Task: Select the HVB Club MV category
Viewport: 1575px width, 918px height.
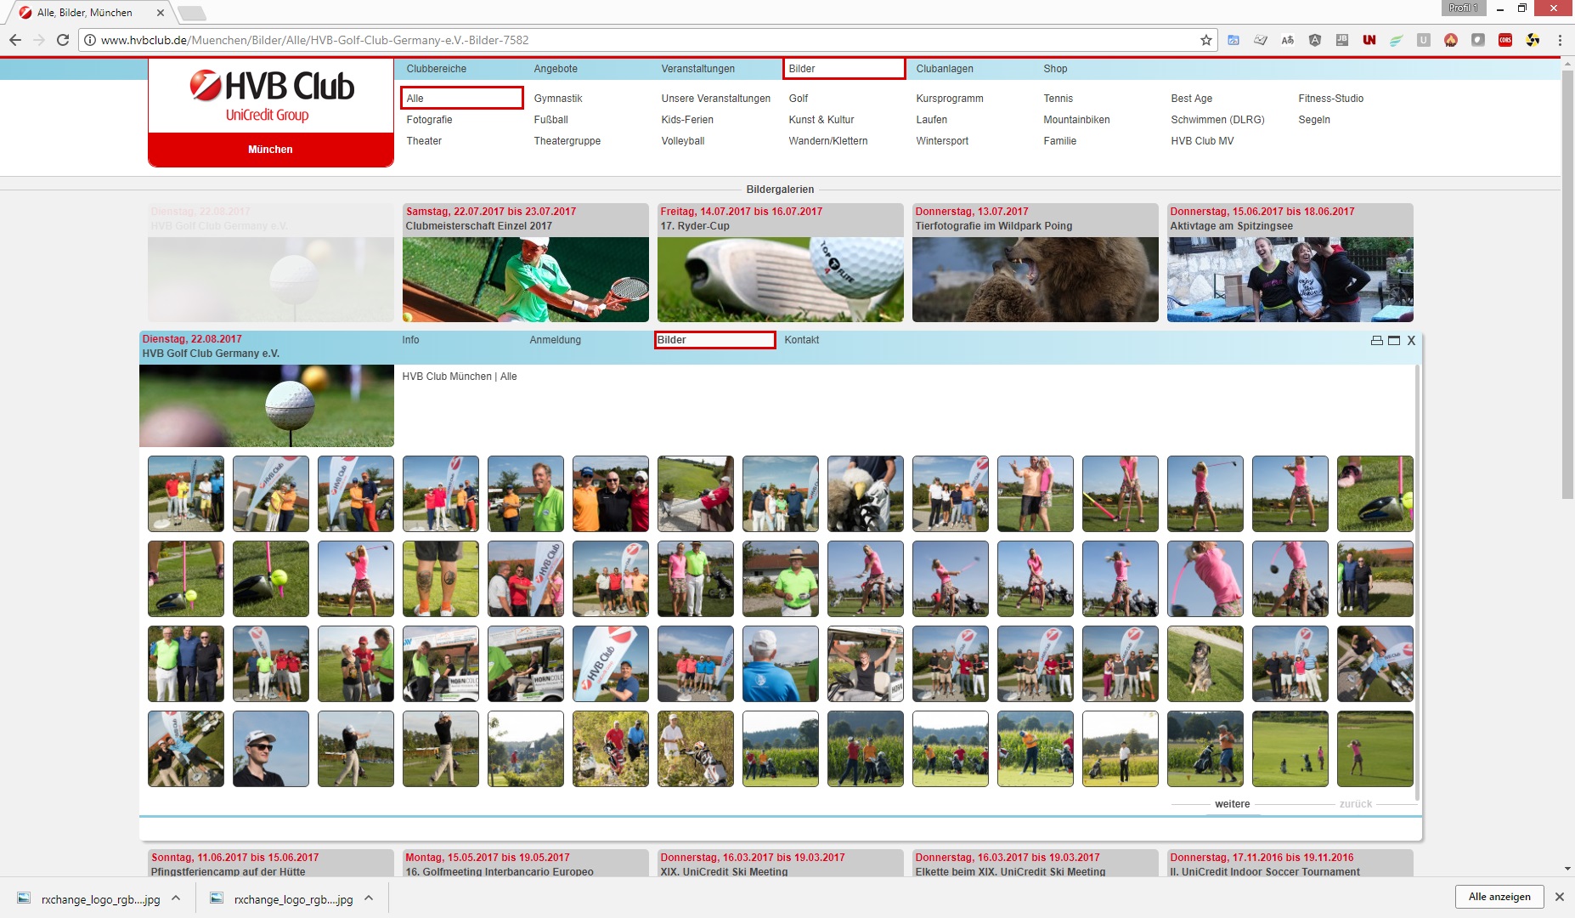Action: point(1202,141)
